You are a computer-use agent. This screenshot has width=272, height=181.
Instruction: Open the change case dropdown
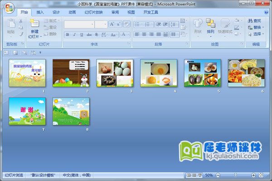point(114,35)
